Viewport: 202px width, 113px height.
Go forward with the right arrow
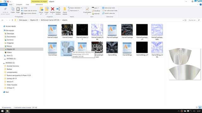pos(6,20)
